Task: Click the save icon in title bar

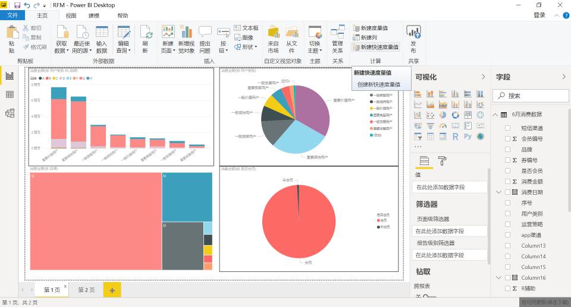Action: coord(17,5)
